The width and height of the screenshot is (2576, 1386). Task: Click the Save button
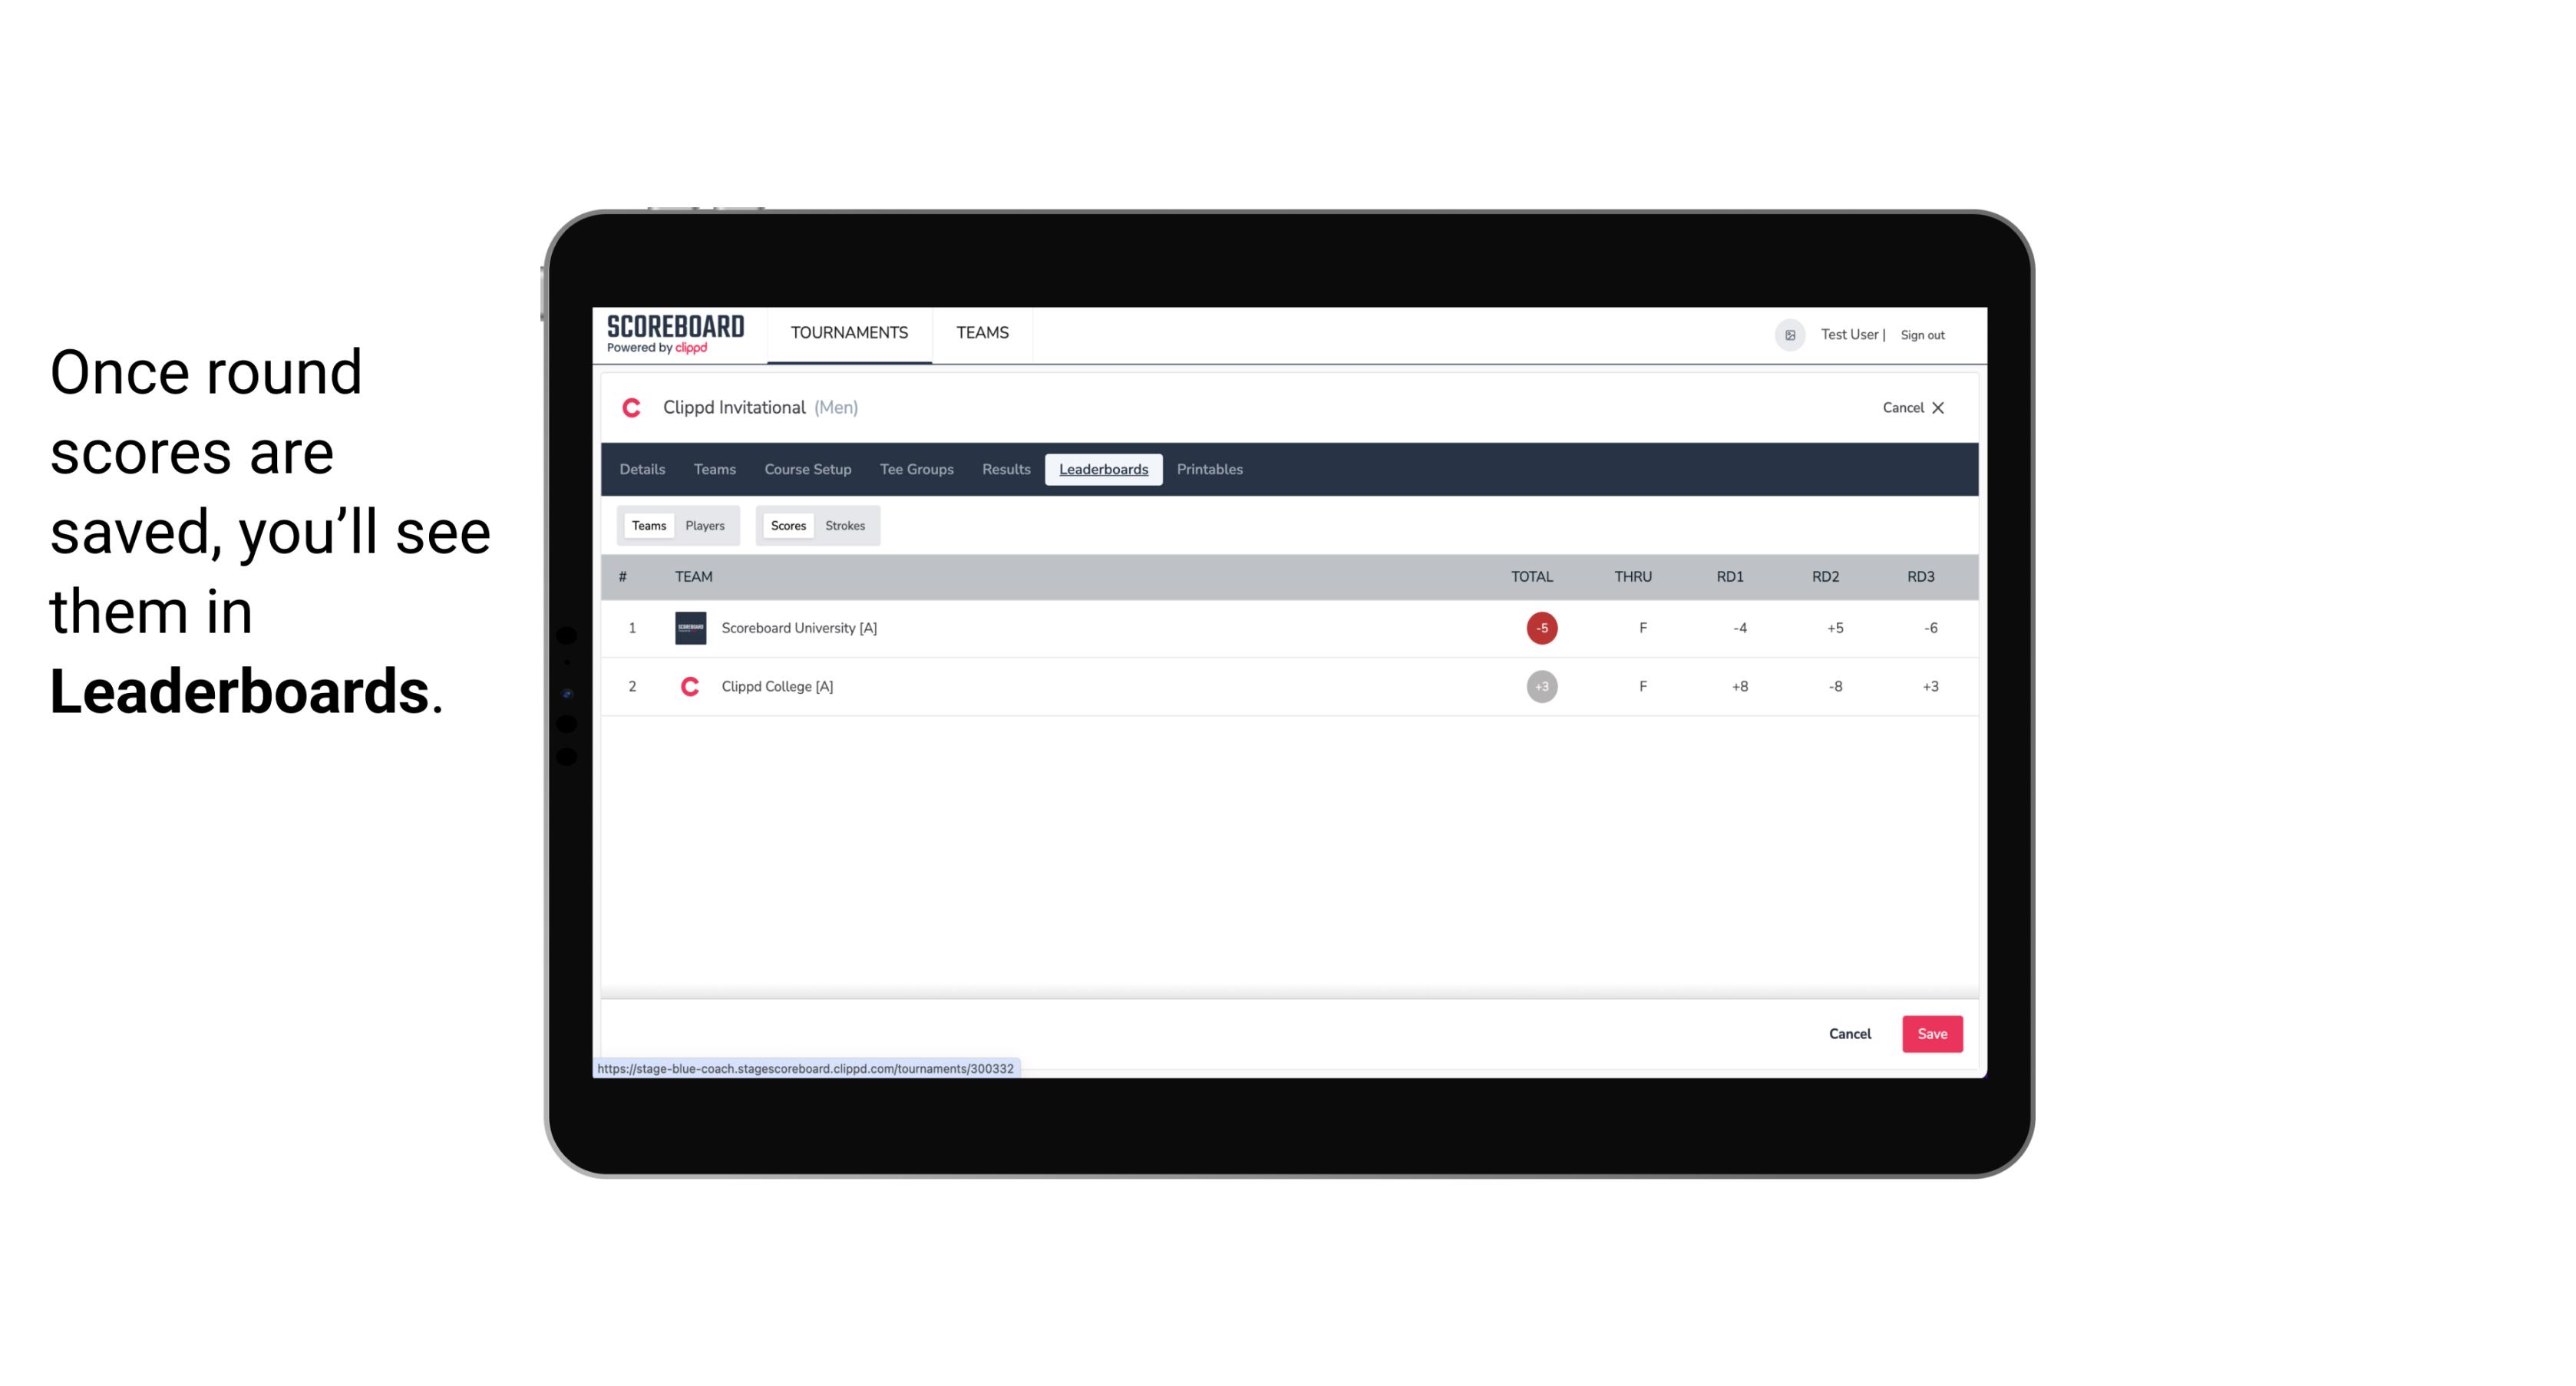(1930, 1033)
